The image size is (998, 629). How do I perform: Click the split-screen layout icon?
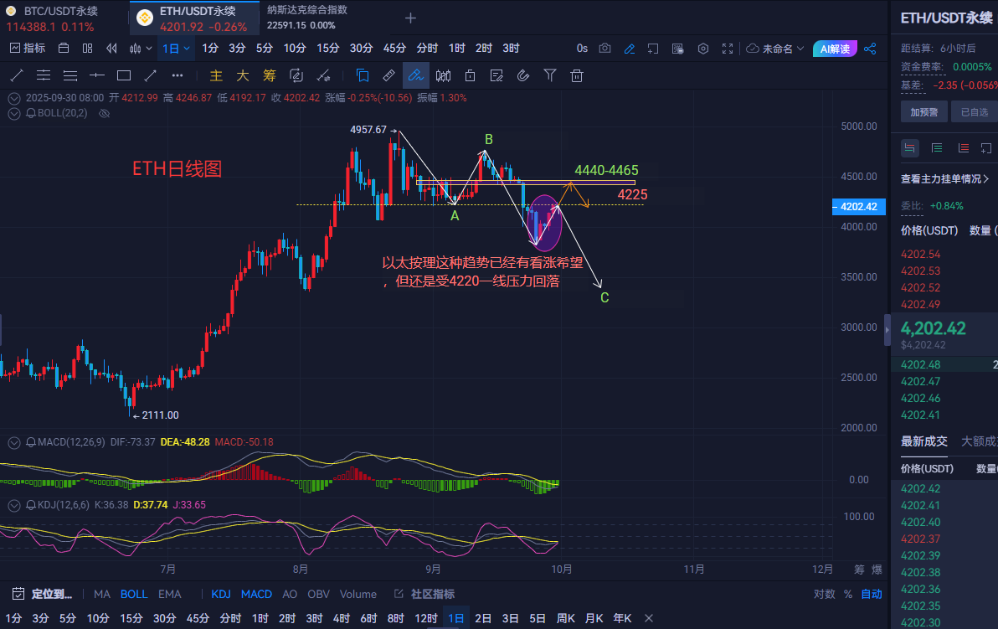(x=88, y=49)
